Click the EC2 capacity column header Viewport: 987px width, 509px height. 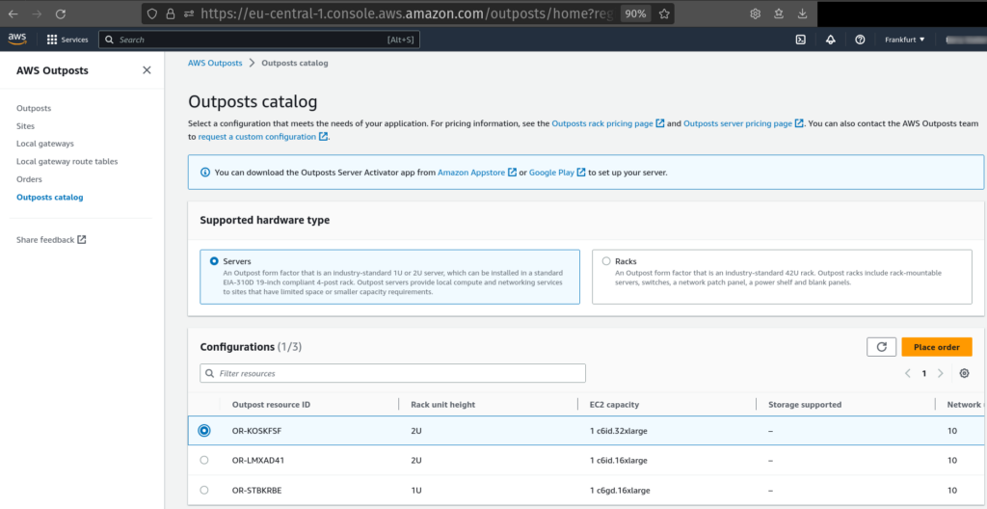tap(614, 405)
